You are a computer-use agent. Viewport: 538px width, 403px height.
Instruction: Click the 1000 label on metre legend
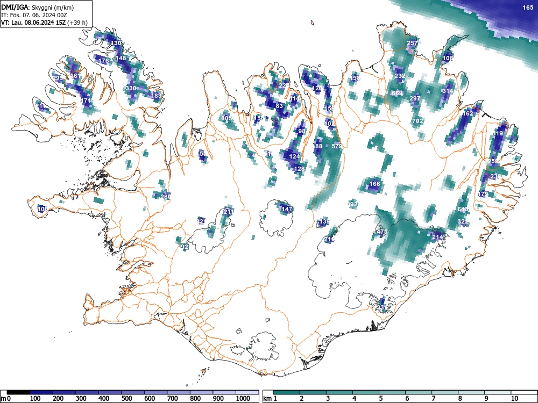pos(243,399)
